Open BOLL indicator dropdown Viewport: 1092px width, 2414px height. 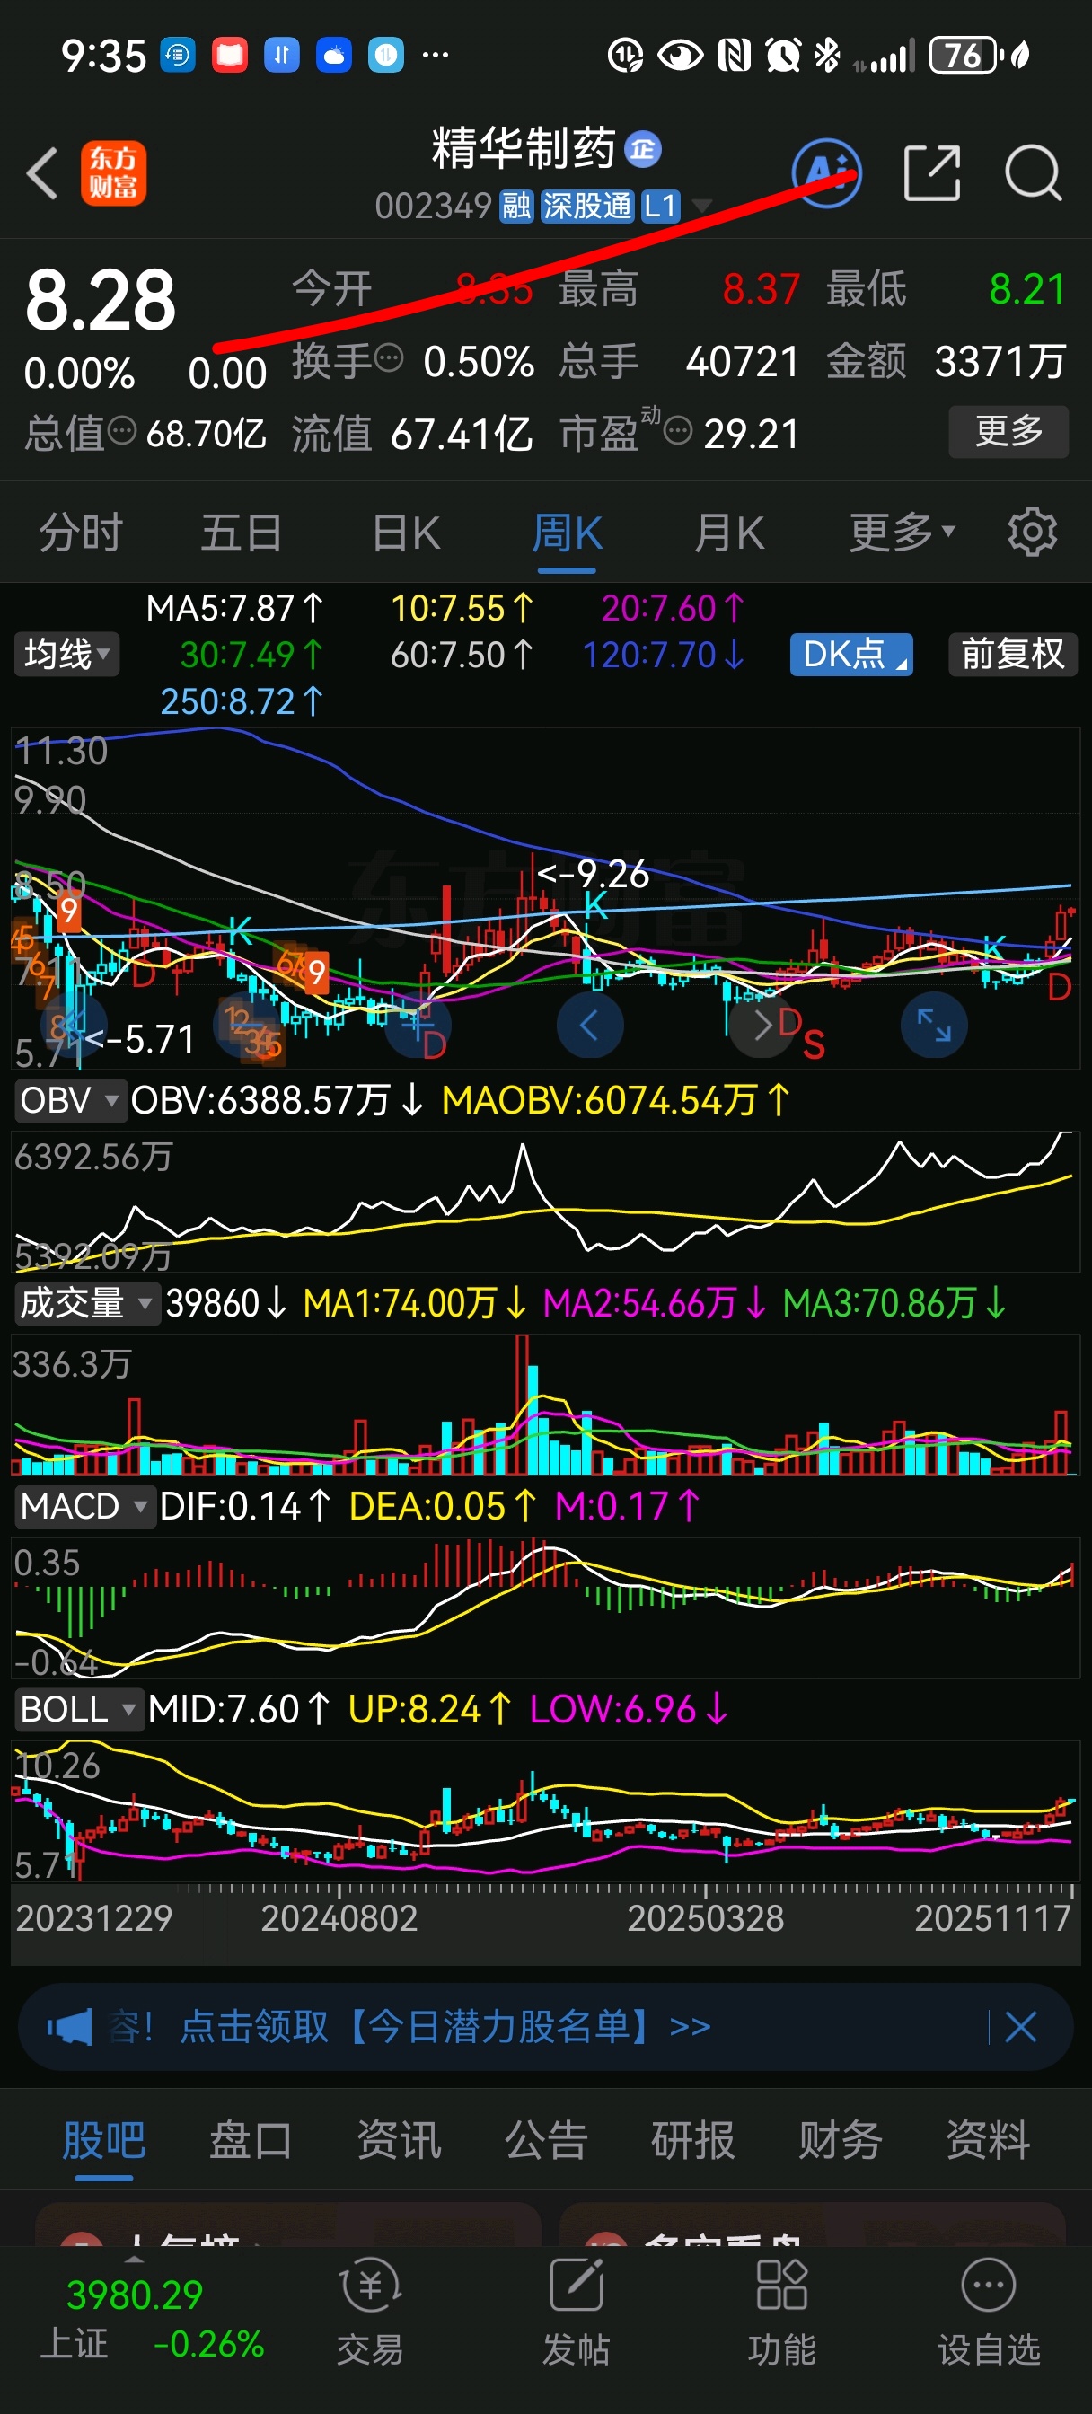(x=79, y=1708)
